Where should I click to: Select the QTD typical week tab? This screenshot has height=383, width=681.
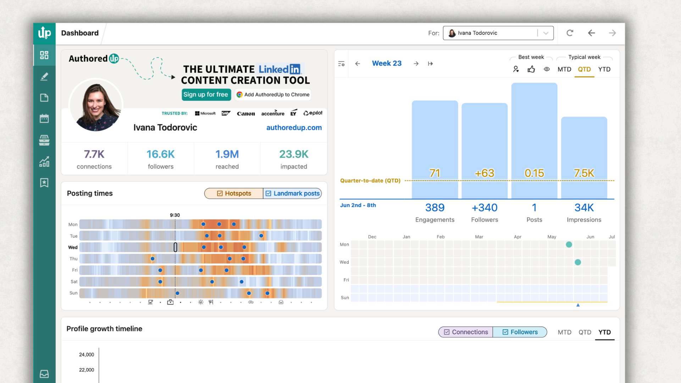click(x=585, y=69)
